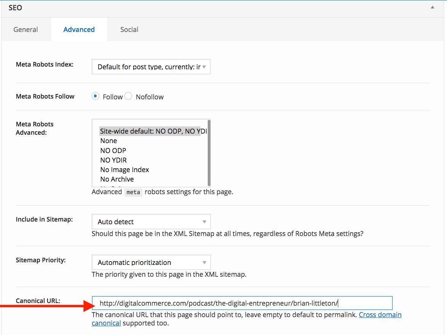This screenshot has width=447, height=335.
Task: Open the Social tab
Action: (x=129, y=29)
